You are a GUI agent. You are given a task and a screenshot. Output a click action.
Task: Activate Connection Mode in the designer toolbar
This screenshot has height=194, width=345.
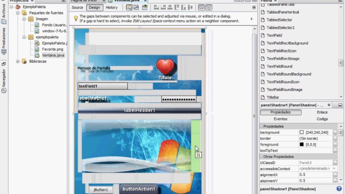click(136, 7)
